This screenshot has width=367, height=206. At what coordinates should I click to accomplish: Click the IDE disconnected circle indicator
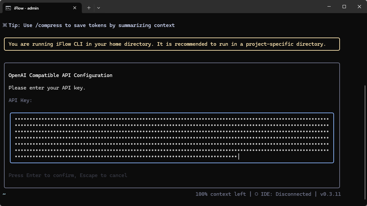point(257,194)
